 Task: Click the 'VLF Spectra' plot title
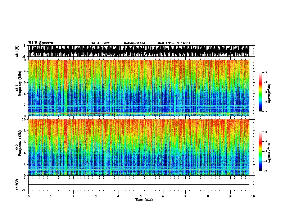click(41, 43)
